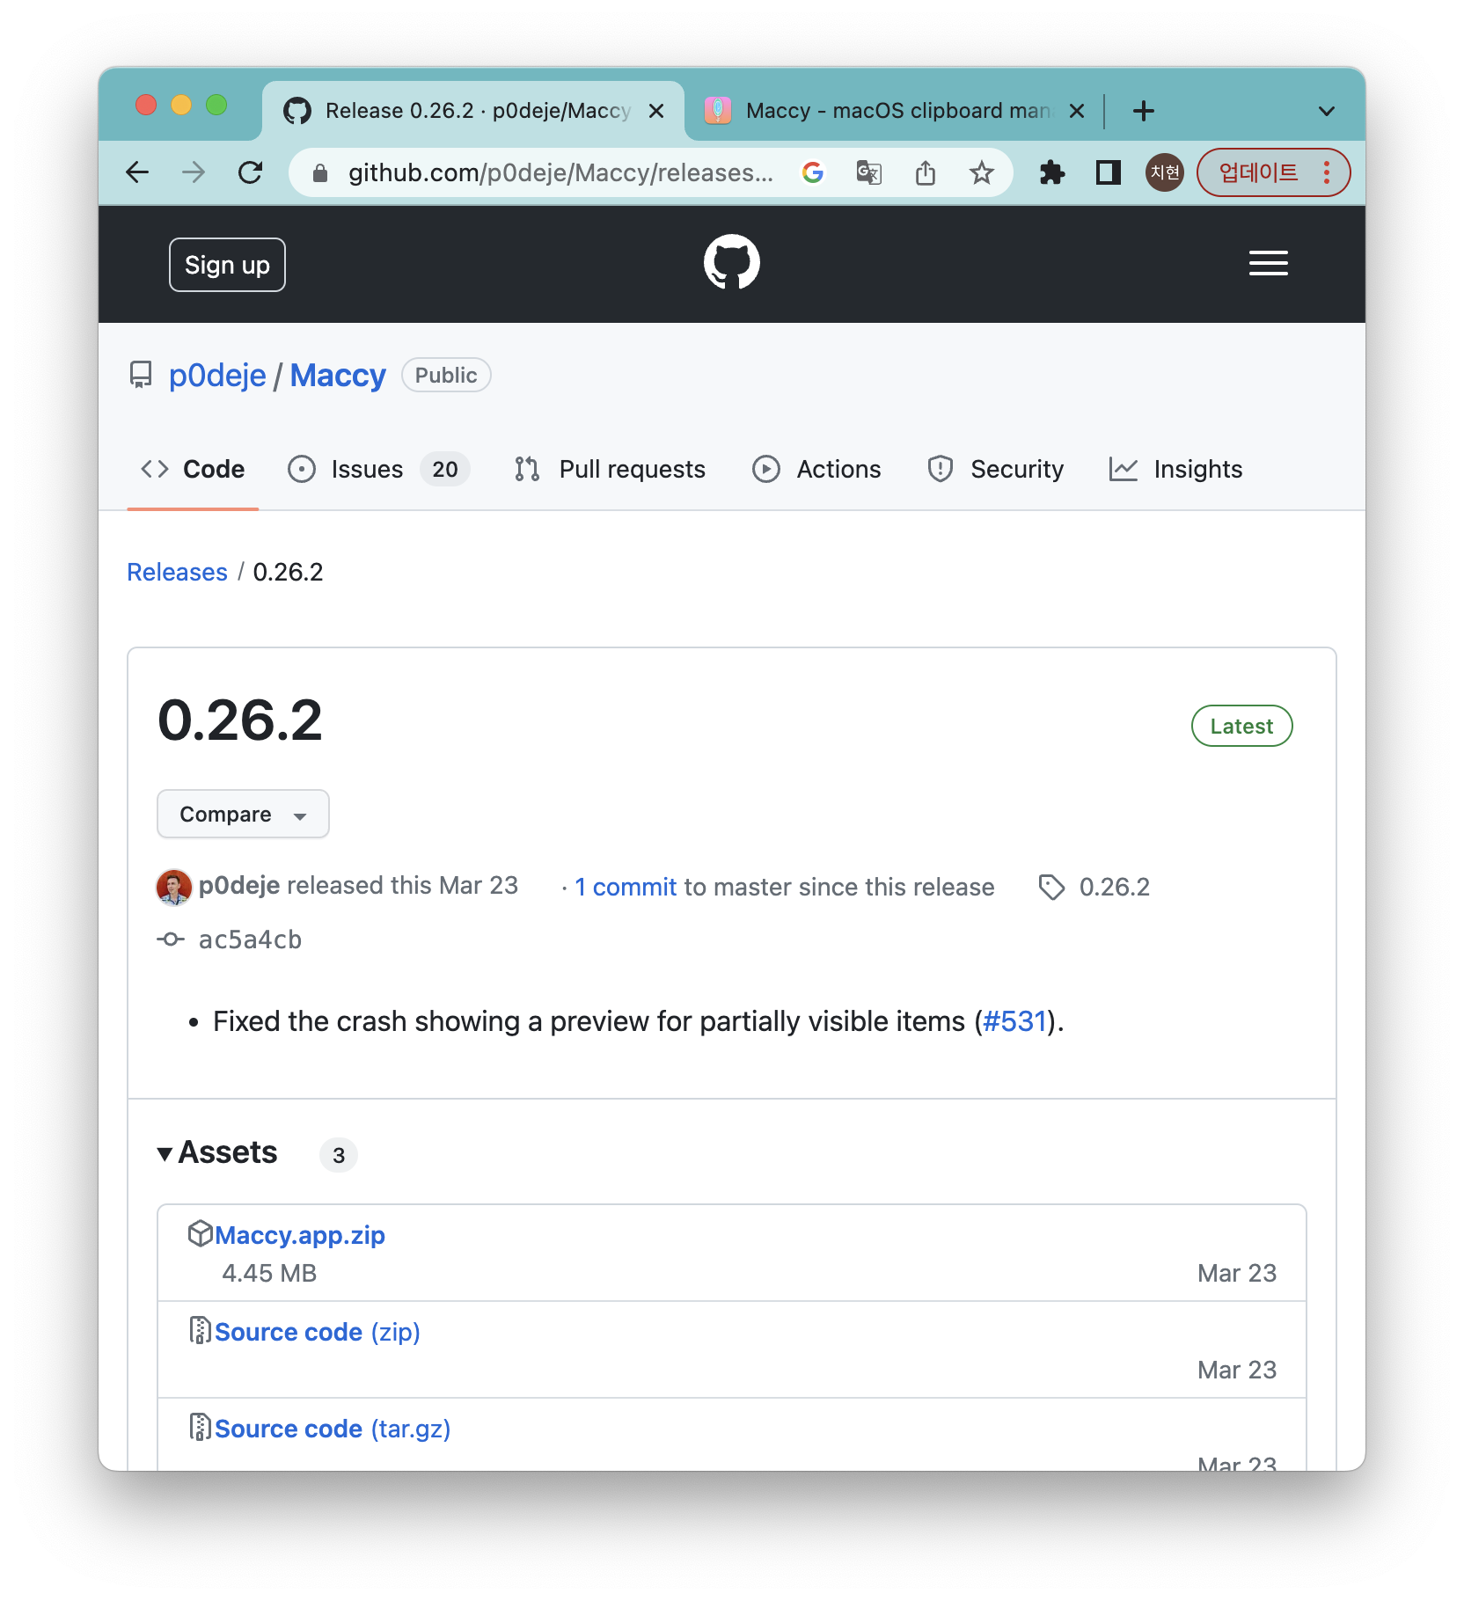This screenshot has width=1464, height=1601.
Task: Open the Maccy repository link
Action: click(338, 376)
